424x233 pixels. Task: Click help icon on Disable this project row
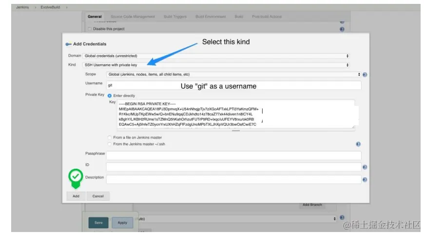click(342, 29)
